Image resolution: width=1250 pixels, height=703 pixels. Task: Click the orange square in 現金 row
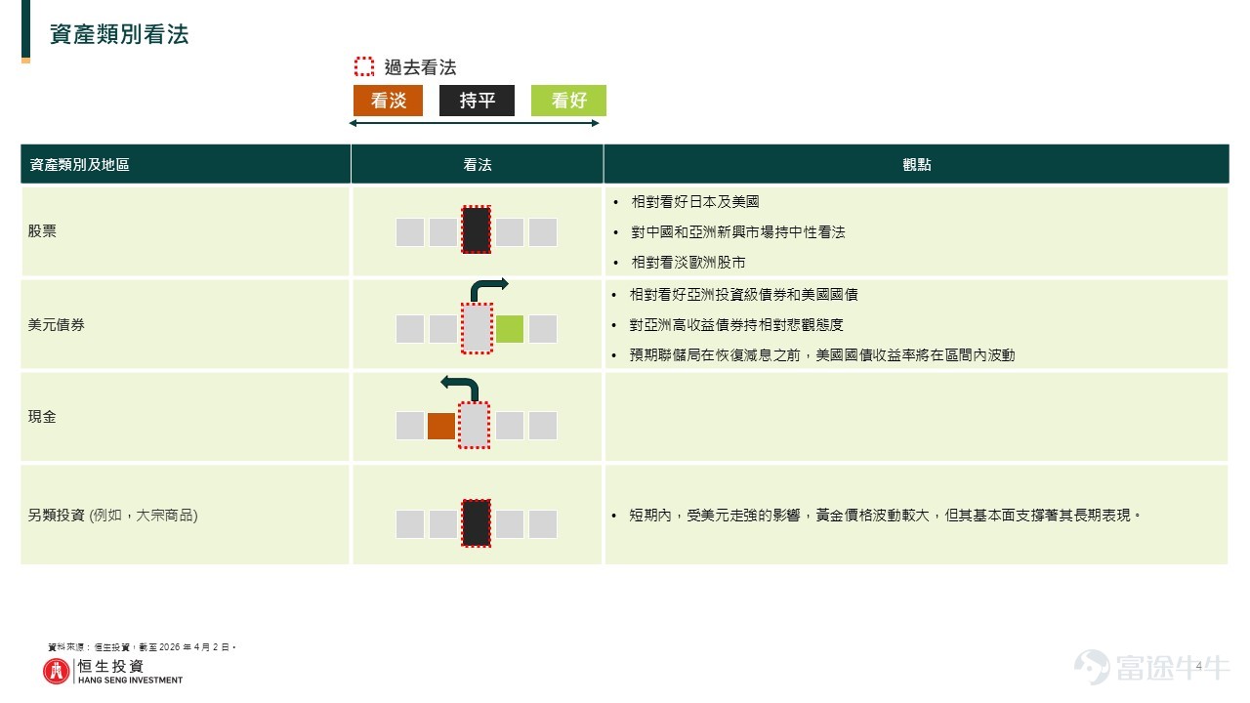point(441,426)
